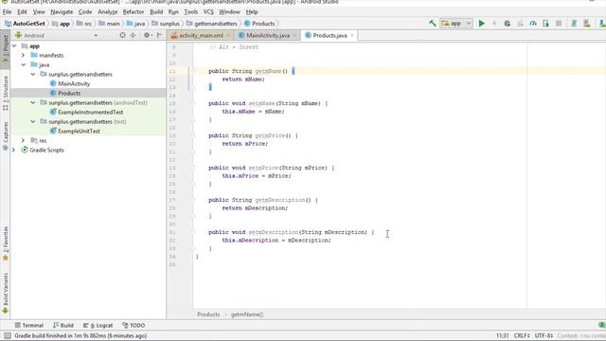Switch to MainActivity.java tab
Screen dimensions: 606x341
(267, 36)
